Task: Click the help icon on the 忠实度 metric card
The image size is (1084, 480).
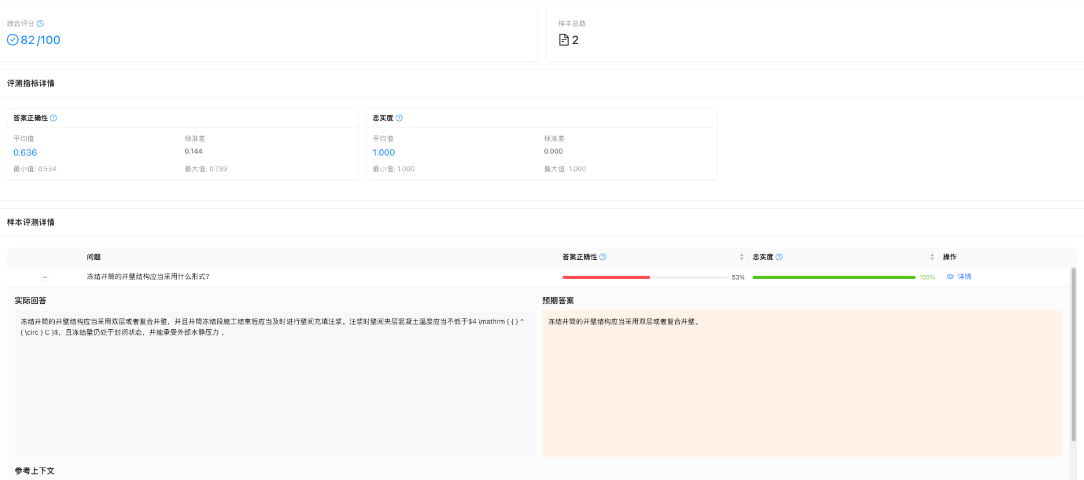Action: pyautogui.click(x=399, y=118)
